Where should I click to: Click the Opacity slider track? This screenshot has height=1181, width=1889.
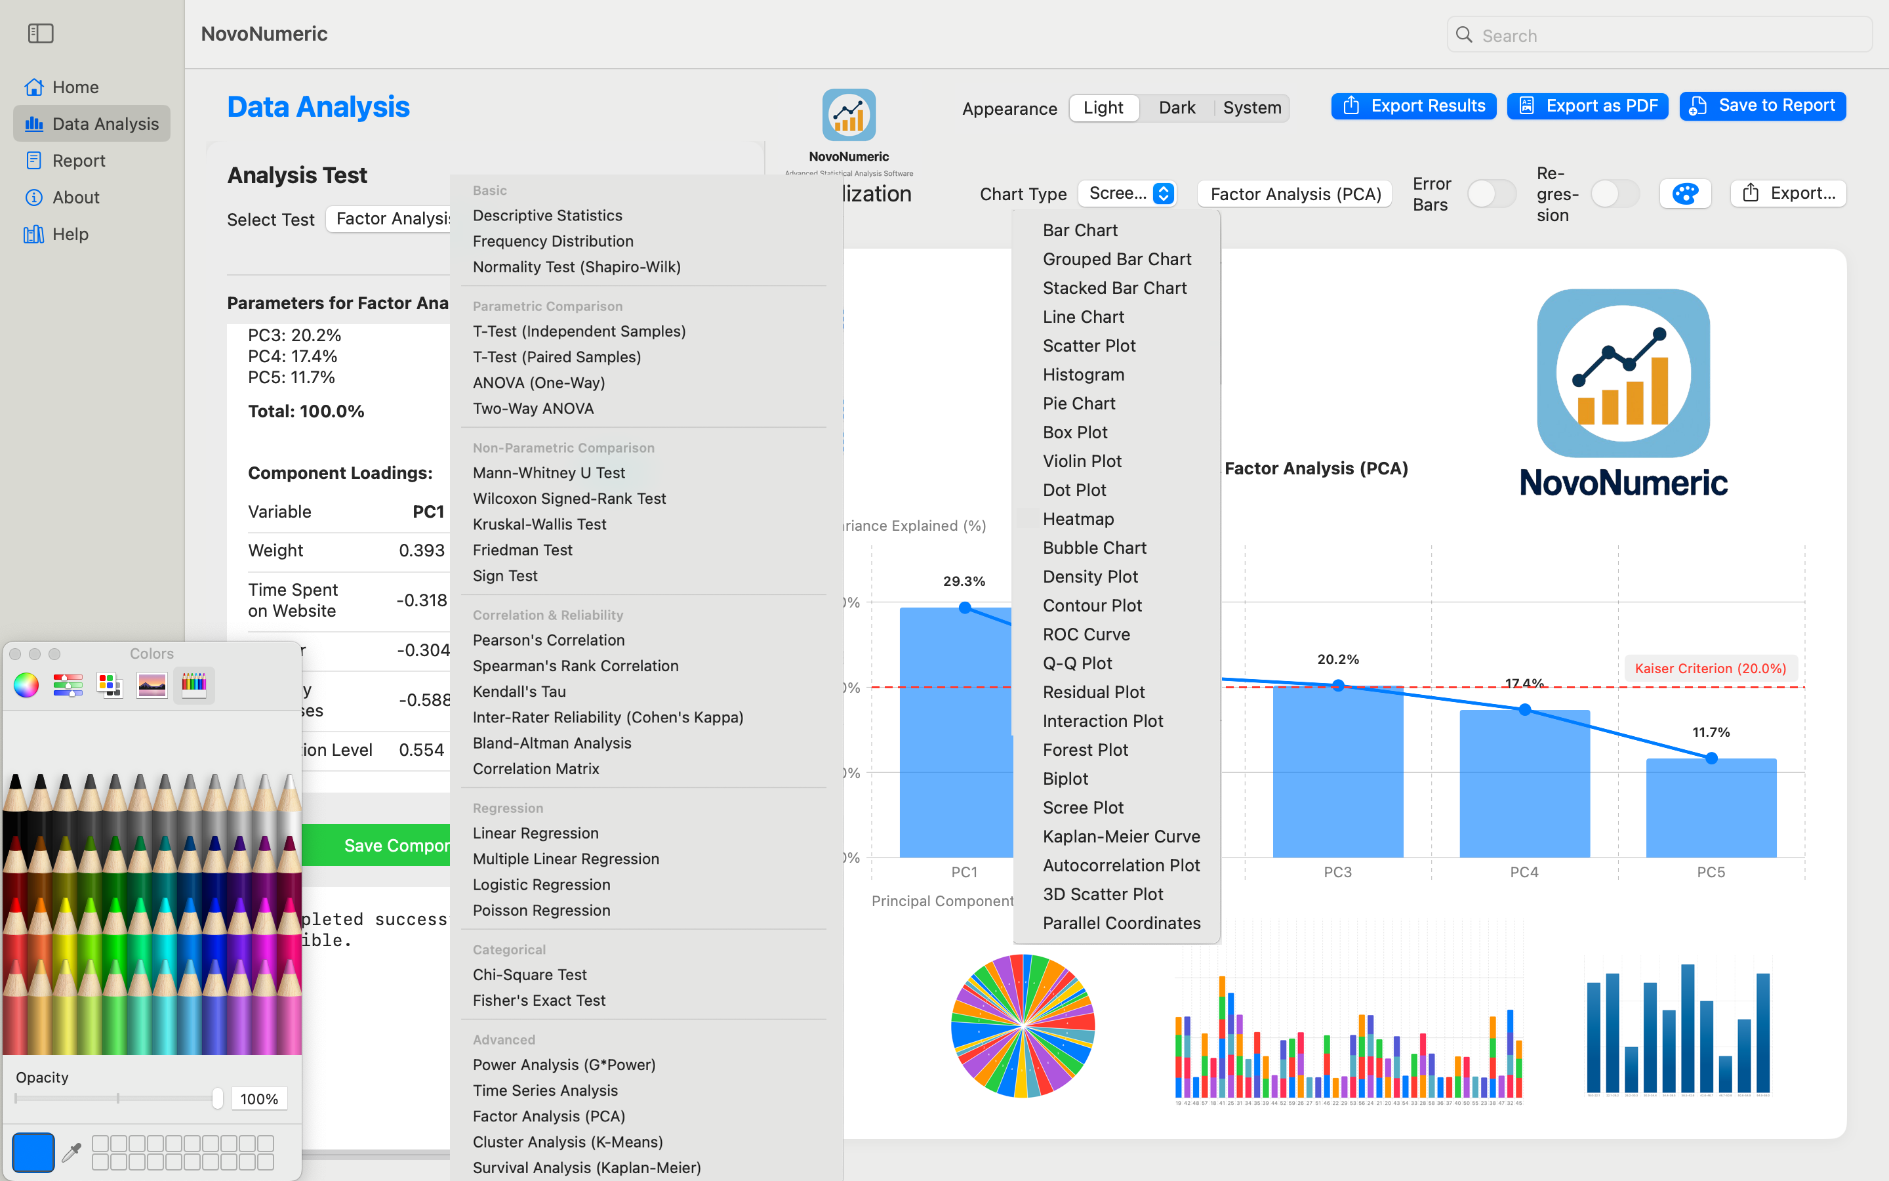pyautogui.click(x=117, y=1098)
